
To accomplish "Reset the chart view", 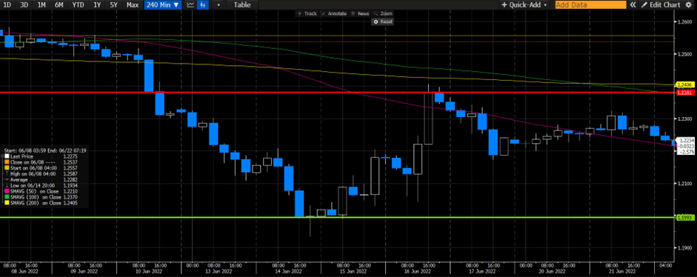I will [383, 21].
